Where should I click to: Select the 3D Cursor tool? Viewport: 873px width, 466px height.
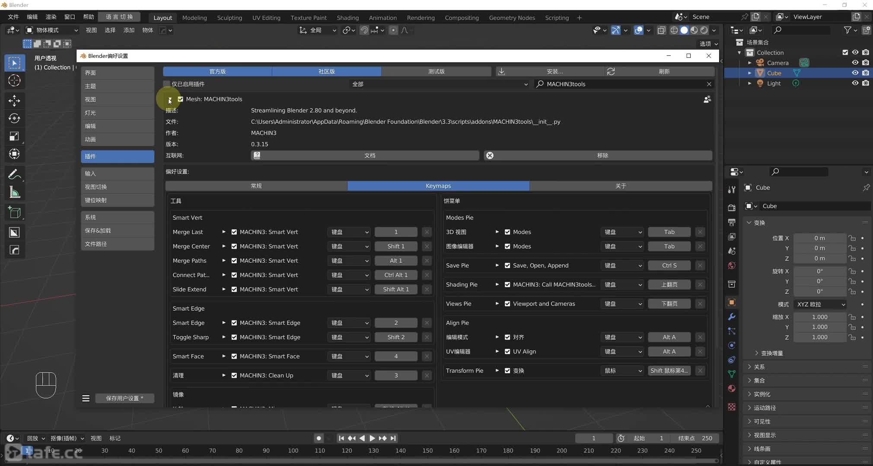(x=14, y=81)
